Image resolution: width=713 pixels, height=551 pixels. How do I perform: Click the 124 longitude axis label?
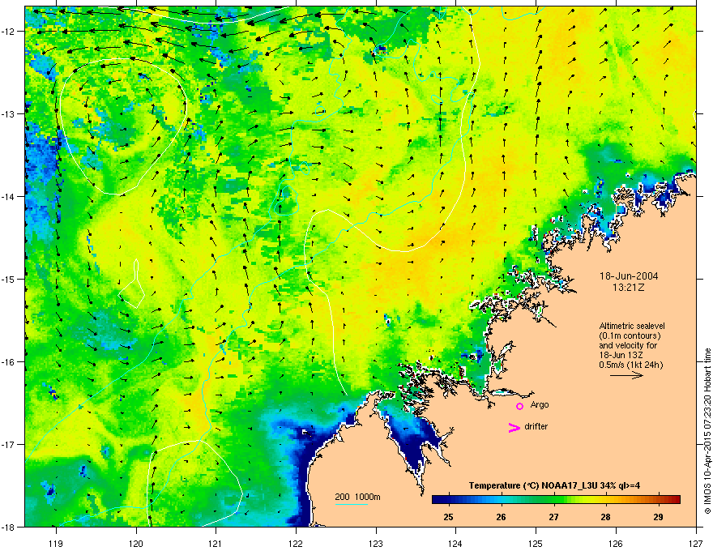point(455,543)
